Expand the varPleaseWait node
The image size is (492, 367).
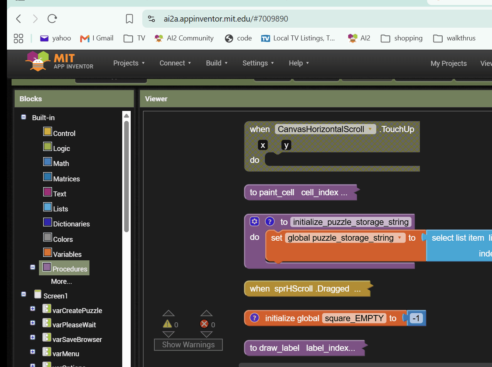[x=33, y=323]
